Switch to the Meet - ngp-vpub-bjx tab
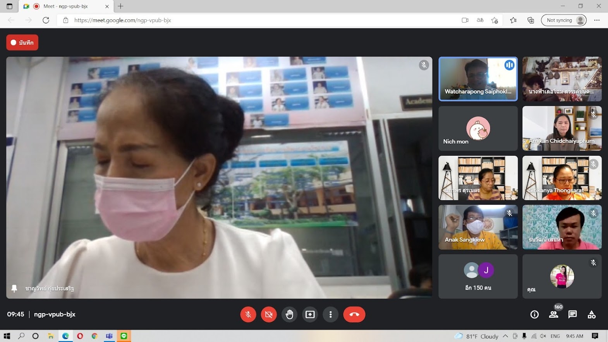 click(67, 6)
